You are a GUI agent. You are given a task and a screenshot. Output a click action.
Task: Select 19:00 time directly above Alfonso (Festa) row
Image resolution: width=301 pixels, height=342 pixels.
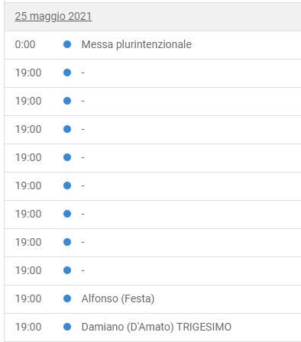coord(28,270)
